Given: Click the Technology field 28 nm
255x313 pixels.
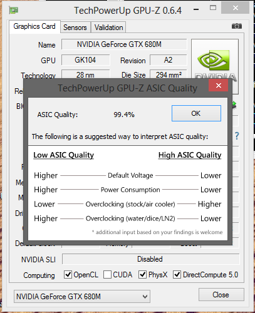Looking at the screenshot, I should click(85, 74).
